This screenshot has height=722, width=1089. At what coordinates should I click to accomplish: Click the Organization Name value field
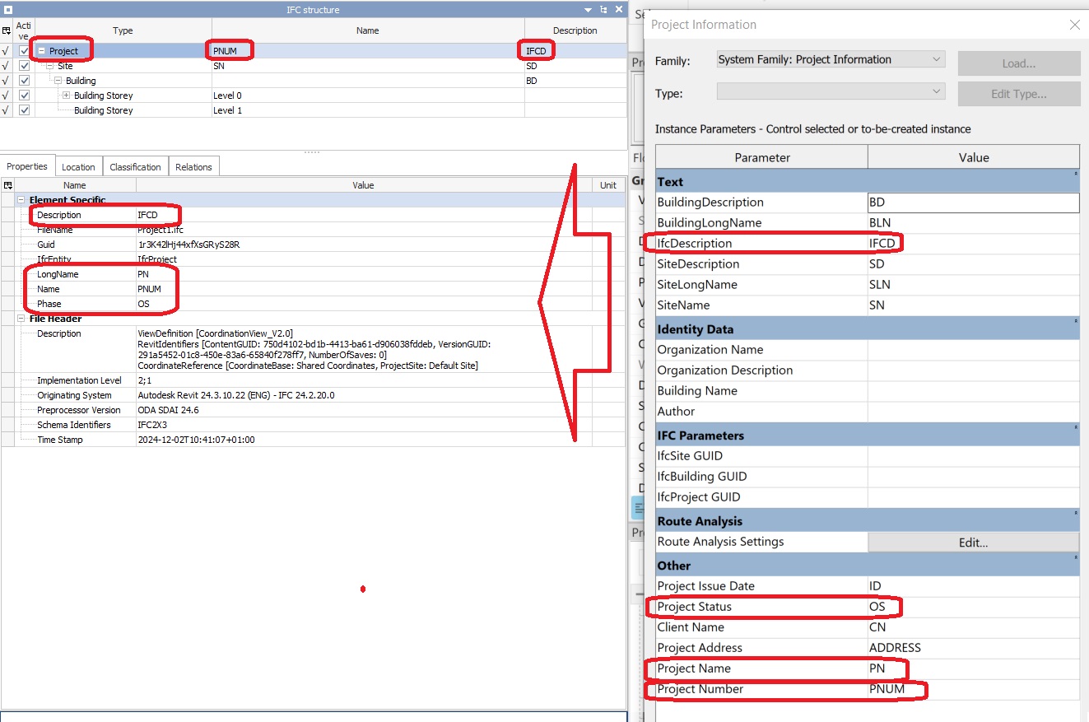click(974, 349)
